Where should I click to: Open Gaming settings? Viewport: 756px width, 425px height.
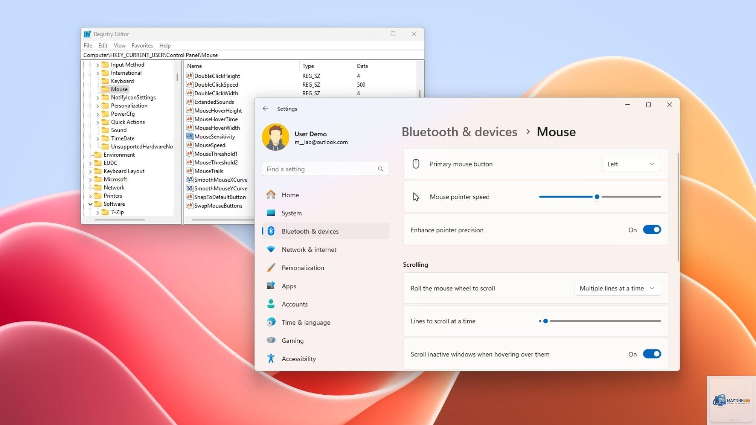click(x=325, y=340)
